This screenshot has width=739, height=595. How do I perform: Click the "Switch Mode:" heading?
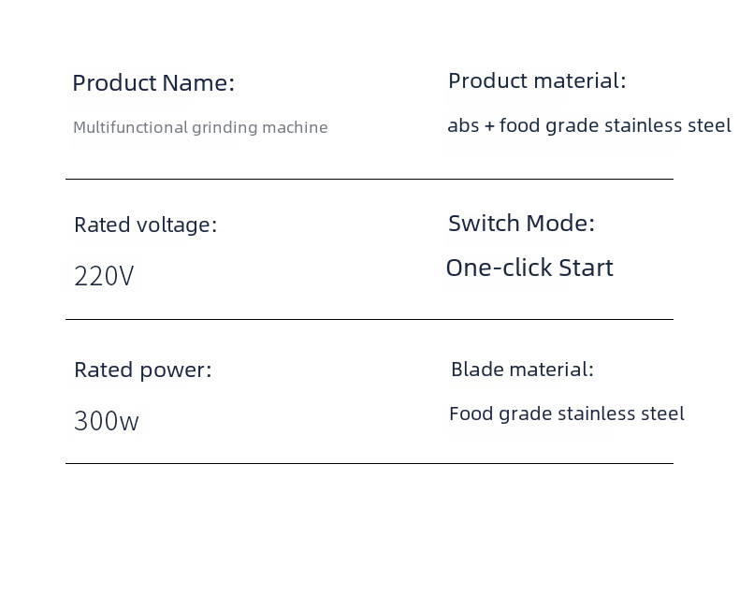click(x=521, y=224)
